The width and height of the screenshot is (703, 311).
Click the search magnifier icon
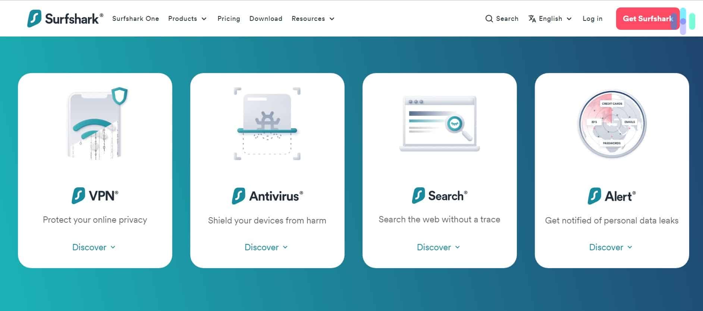(489, 19)
